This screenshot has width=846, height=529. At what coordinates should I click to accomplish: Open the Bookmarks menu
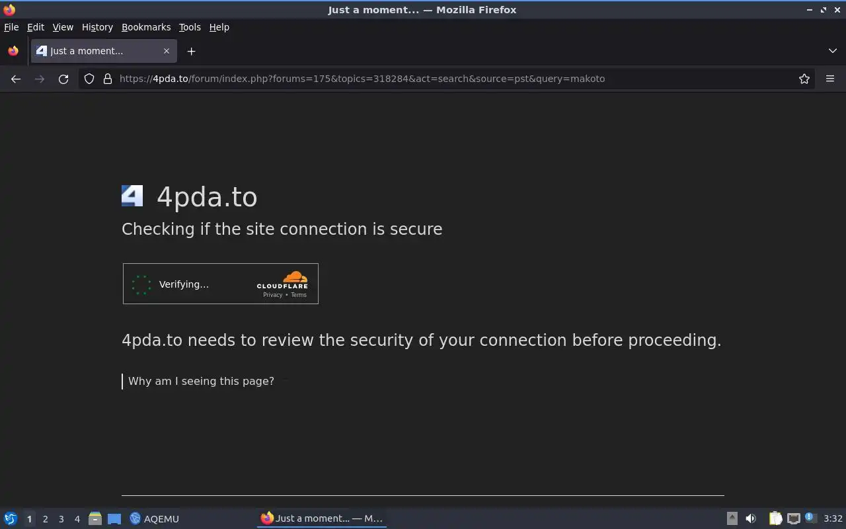[x=146, y=27]
